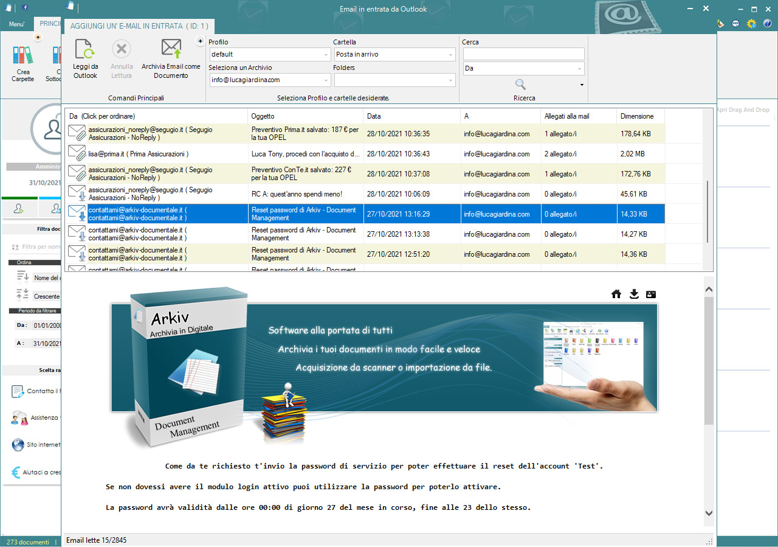
Task: Click the paint palette icon in main window
Action: (x=721, y=24)
